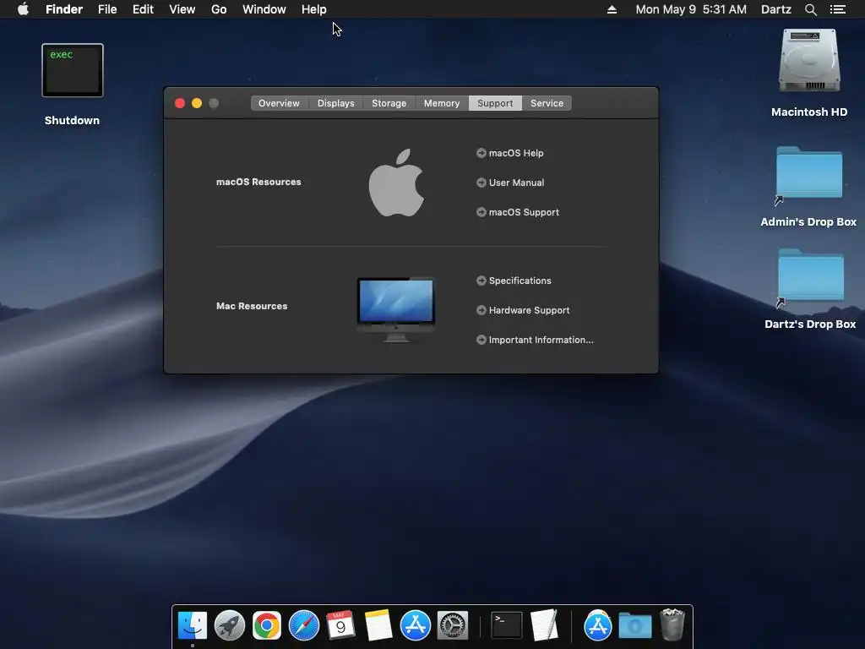Viewport: 865px width, 649px height.
Task: Select the Admin's Drop Box folder
Action: (809, 174)
